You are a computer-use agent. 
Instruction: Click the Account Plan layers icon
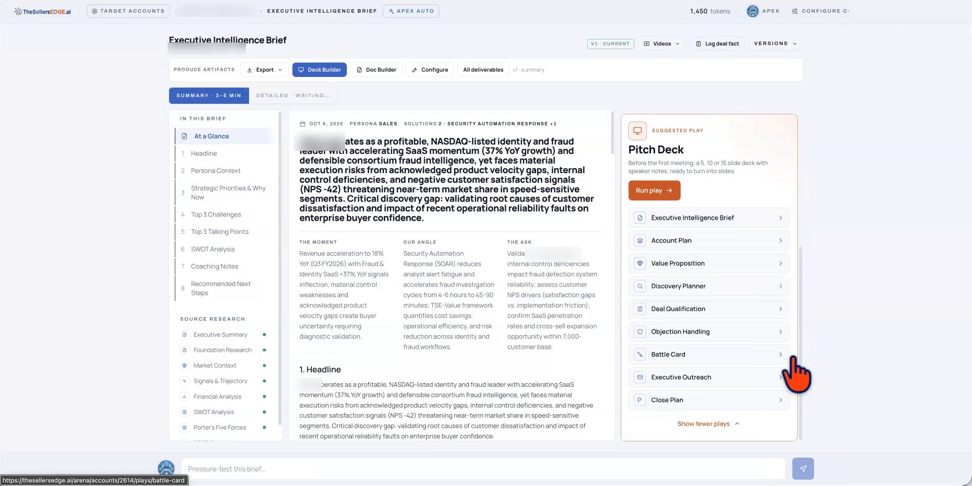click(640, 240)
